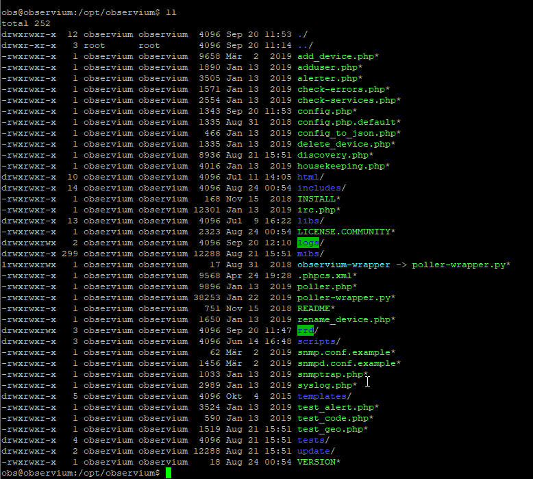Click the add_device.php file name

pyautogui.click(x=336, y=56)
